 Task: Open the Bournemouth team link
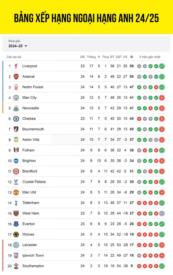(x=33, y=129)
